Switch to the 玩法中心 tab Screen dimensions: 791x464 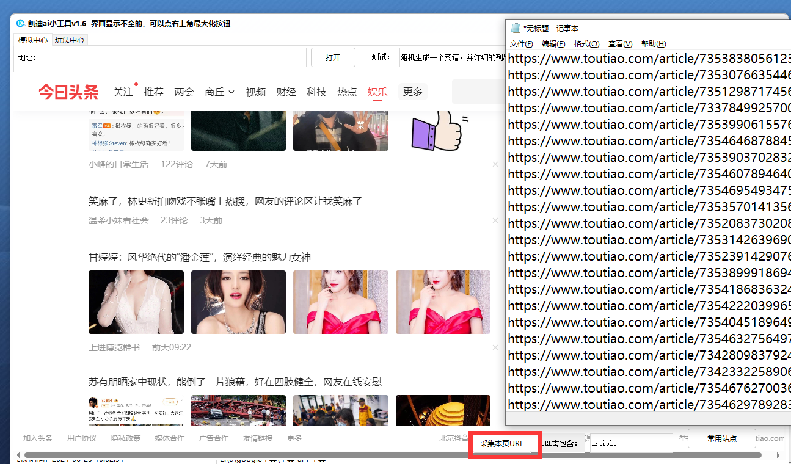[x=70, y=40]
